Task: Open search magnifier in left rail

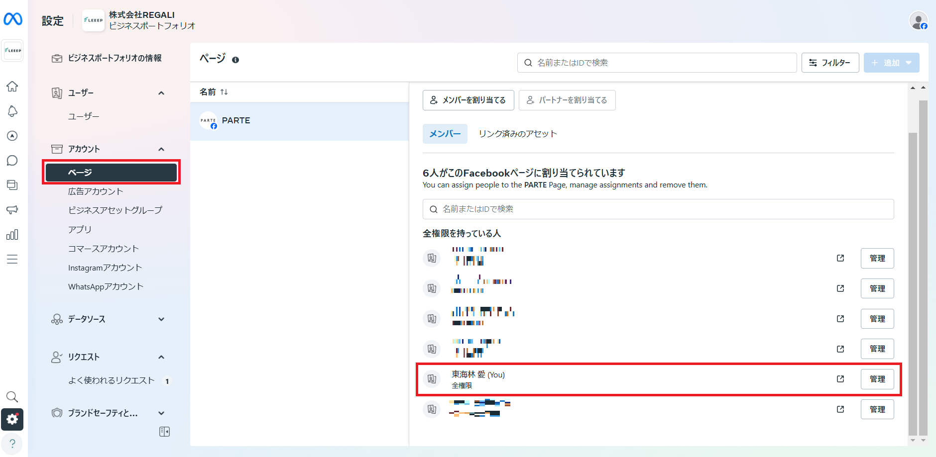Action: click(12, 396)
